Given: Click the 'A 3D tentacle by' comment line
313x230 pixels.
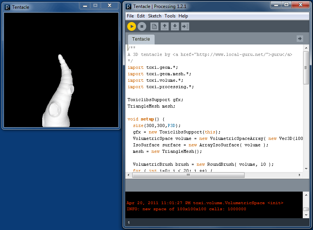Looking at the screenshot, I should pos(210,54).
